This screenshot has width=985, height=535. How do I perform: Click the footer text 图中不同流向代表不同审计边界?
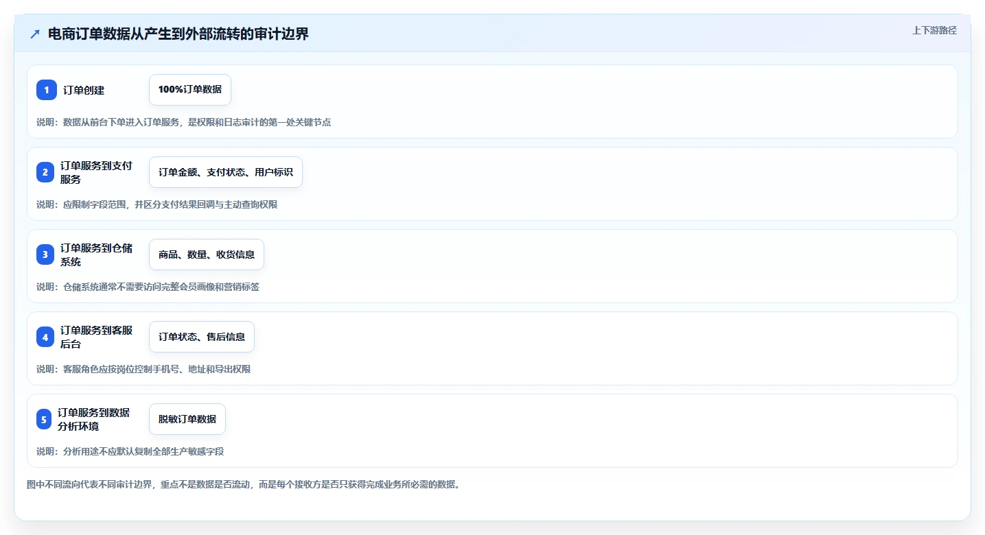(243, 484)
